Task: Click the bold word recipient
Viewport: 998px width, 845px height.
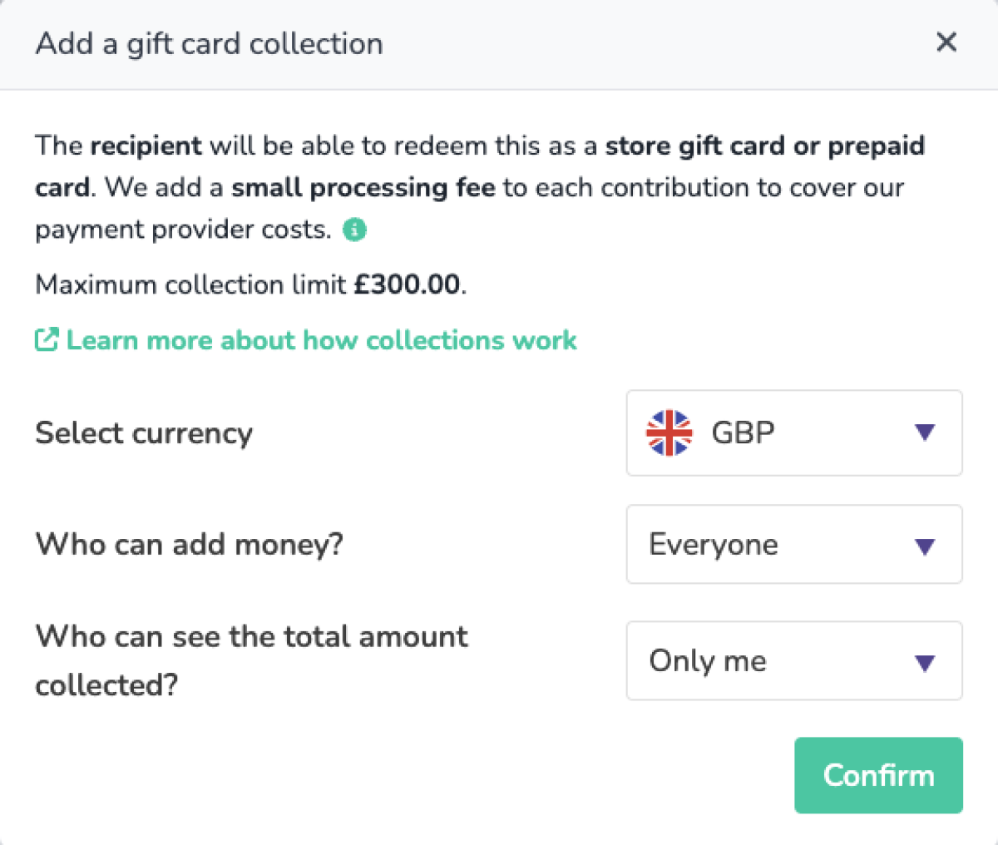Action: [x=146, y=146]
